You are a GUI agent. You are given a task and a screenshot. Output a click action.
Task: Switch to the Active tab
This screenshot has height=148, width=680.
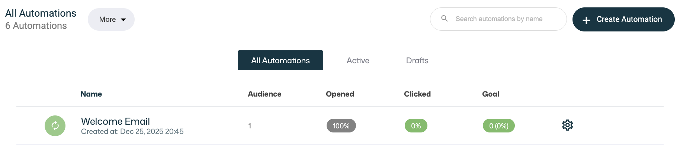tap(357, 60)
